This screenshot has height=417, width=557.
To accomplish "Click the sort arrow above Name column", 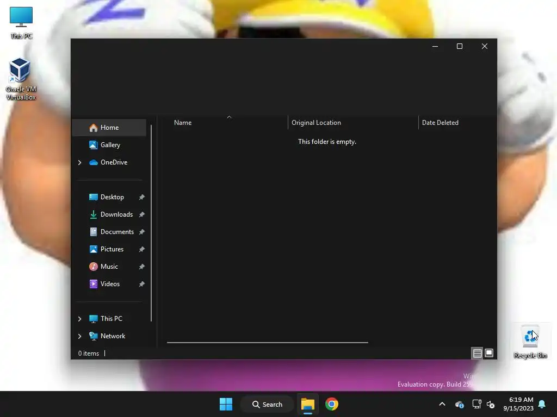I will (229, 117).
